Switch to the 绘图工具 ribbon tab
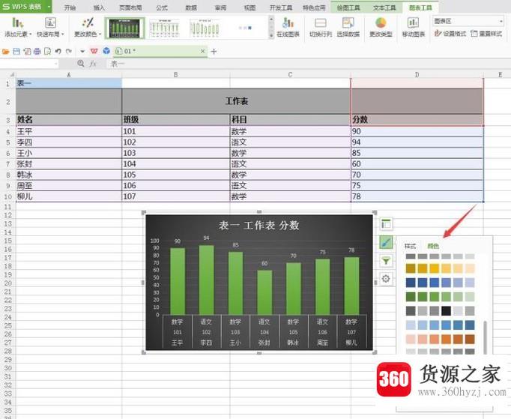The height and width of the screenshot is (419, 511). click(x=348, y=7)
